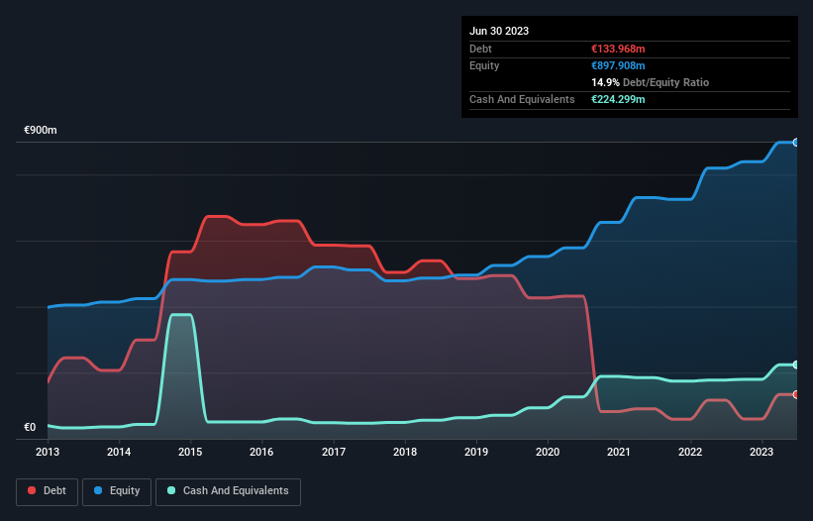Select the red Debt endpoint marker at Jun 2023
813x521 pixels.
click(796, 394)
